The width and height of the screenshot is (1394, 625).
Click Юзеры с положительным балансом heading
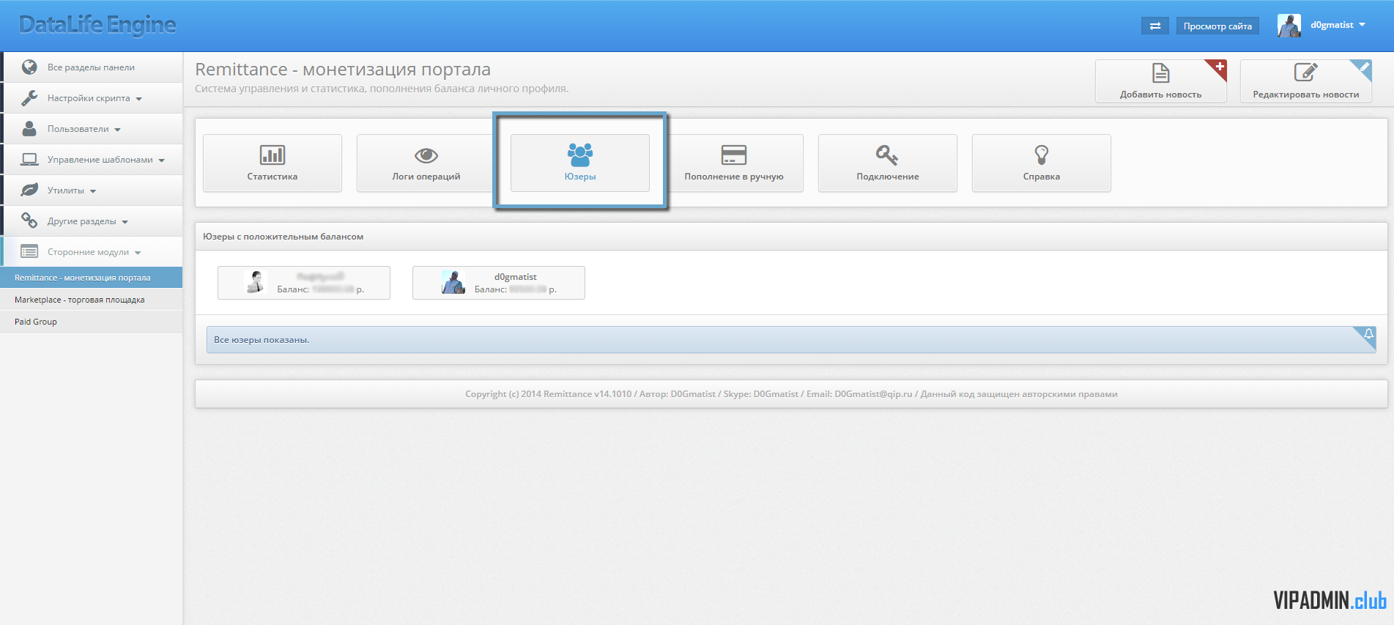[283, 237]
